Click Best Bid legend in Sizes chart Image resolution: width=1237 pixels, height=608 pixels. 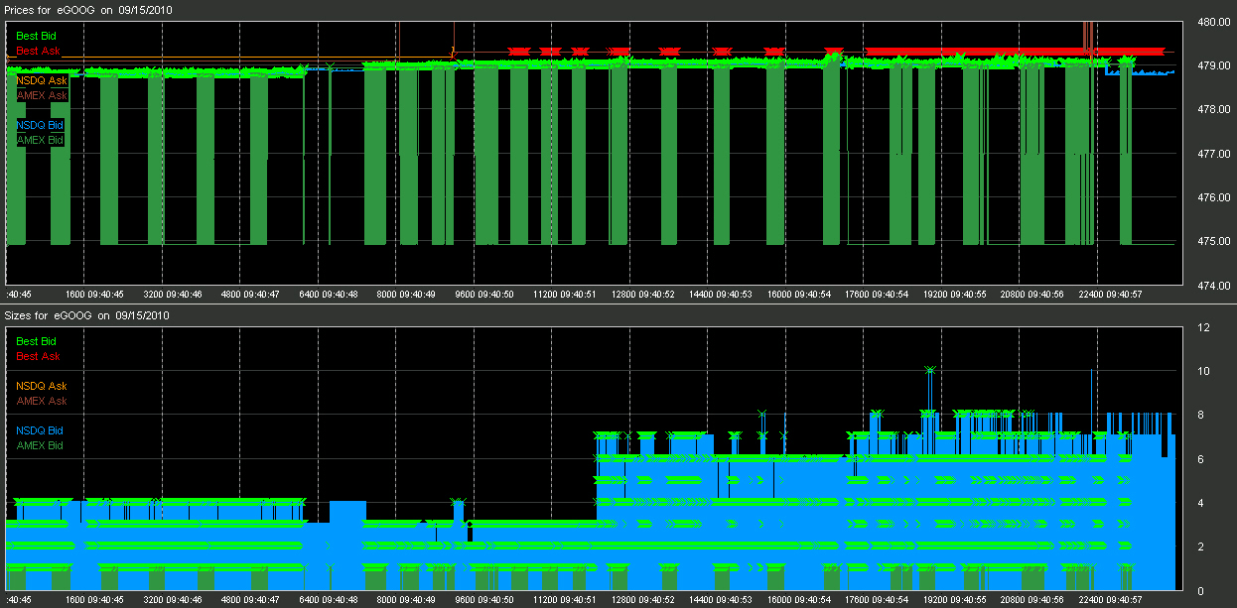coord(36,341)
